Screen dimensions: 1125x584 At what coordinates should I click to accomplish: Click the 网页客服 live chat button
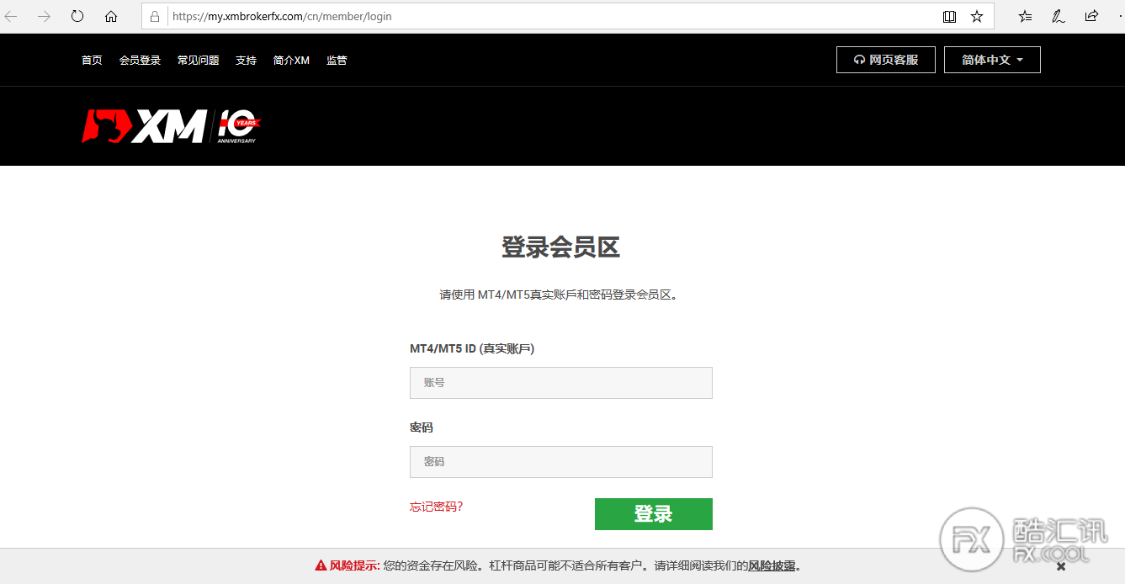click(x=886, y=60)
